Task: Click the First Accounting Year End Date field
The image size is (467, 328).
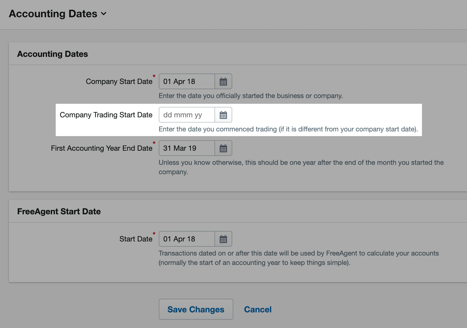Action: (x=187, y=148)
